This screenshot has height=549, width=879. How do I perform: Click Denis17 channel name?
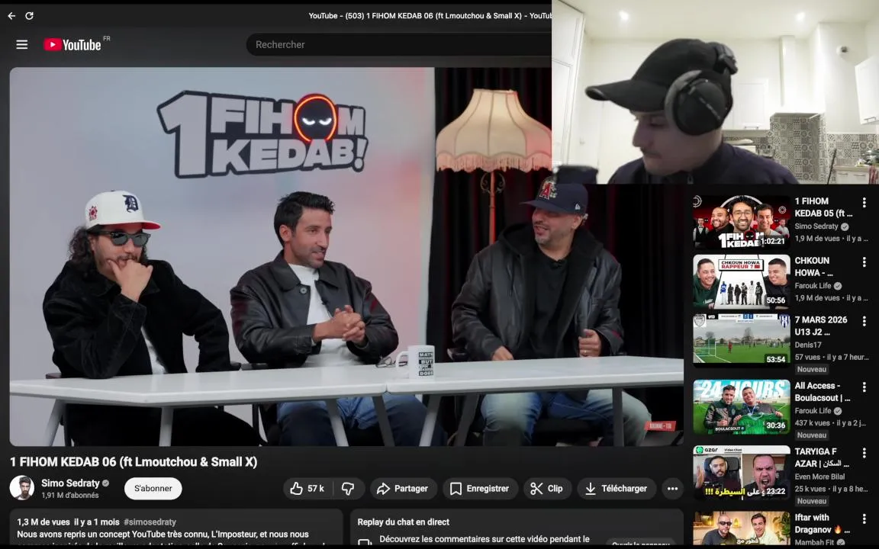click(x=808, y=345)
